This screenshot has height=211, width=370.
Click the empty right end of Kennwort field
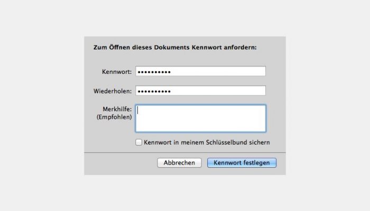click(248, 71)
